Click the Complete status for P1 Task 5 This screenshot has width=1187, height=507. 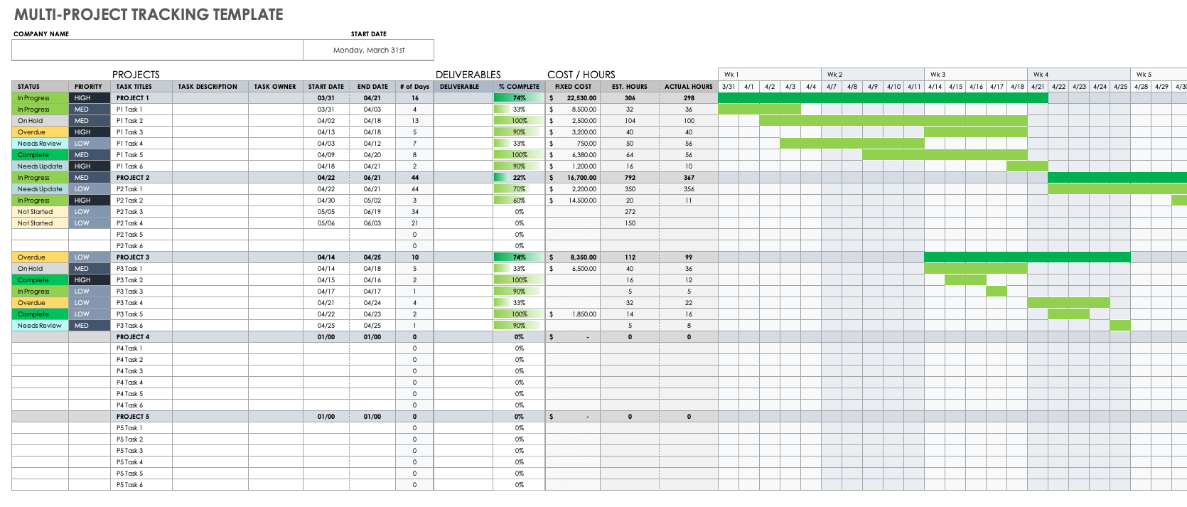(40, 155)
